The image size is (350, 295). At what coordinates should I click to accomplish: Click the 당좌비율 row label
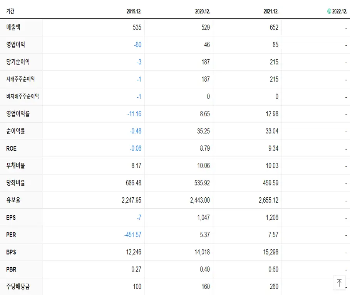[16, 183]
